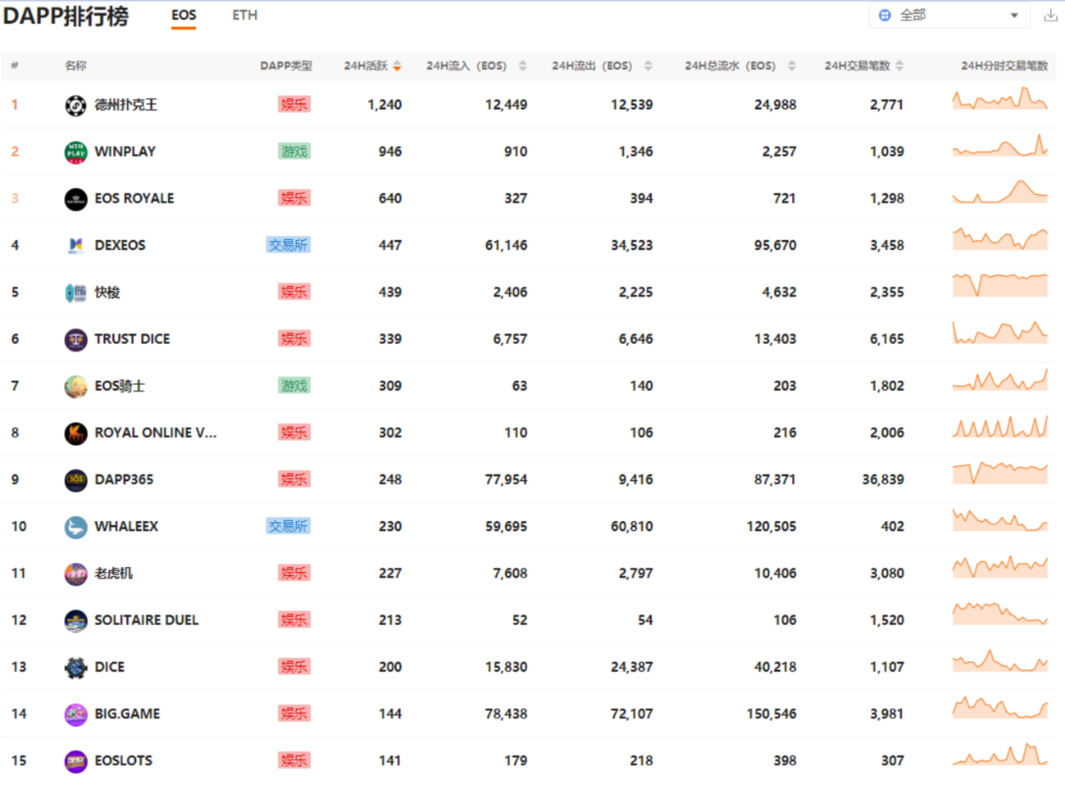Click the rank number 13 for DICE
This screenshot has width=1065, height=789.
[19, 667]
